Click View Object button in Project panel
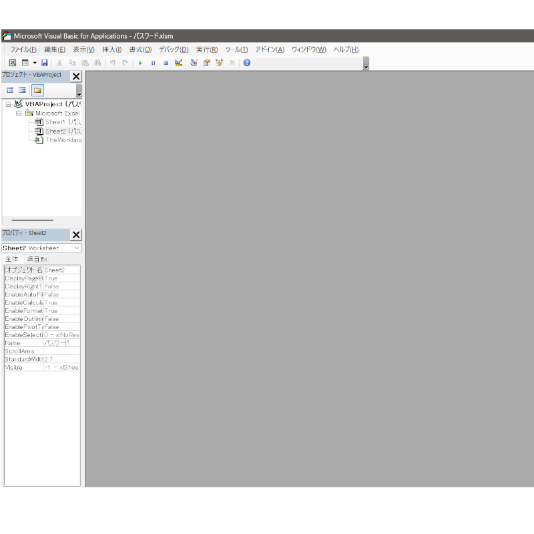Viewport: 534px width, 534px height. [x=23, y=90]
